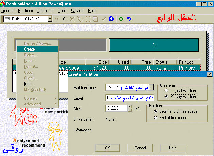Click Resize / Move... context menu entry

(37, 43)
